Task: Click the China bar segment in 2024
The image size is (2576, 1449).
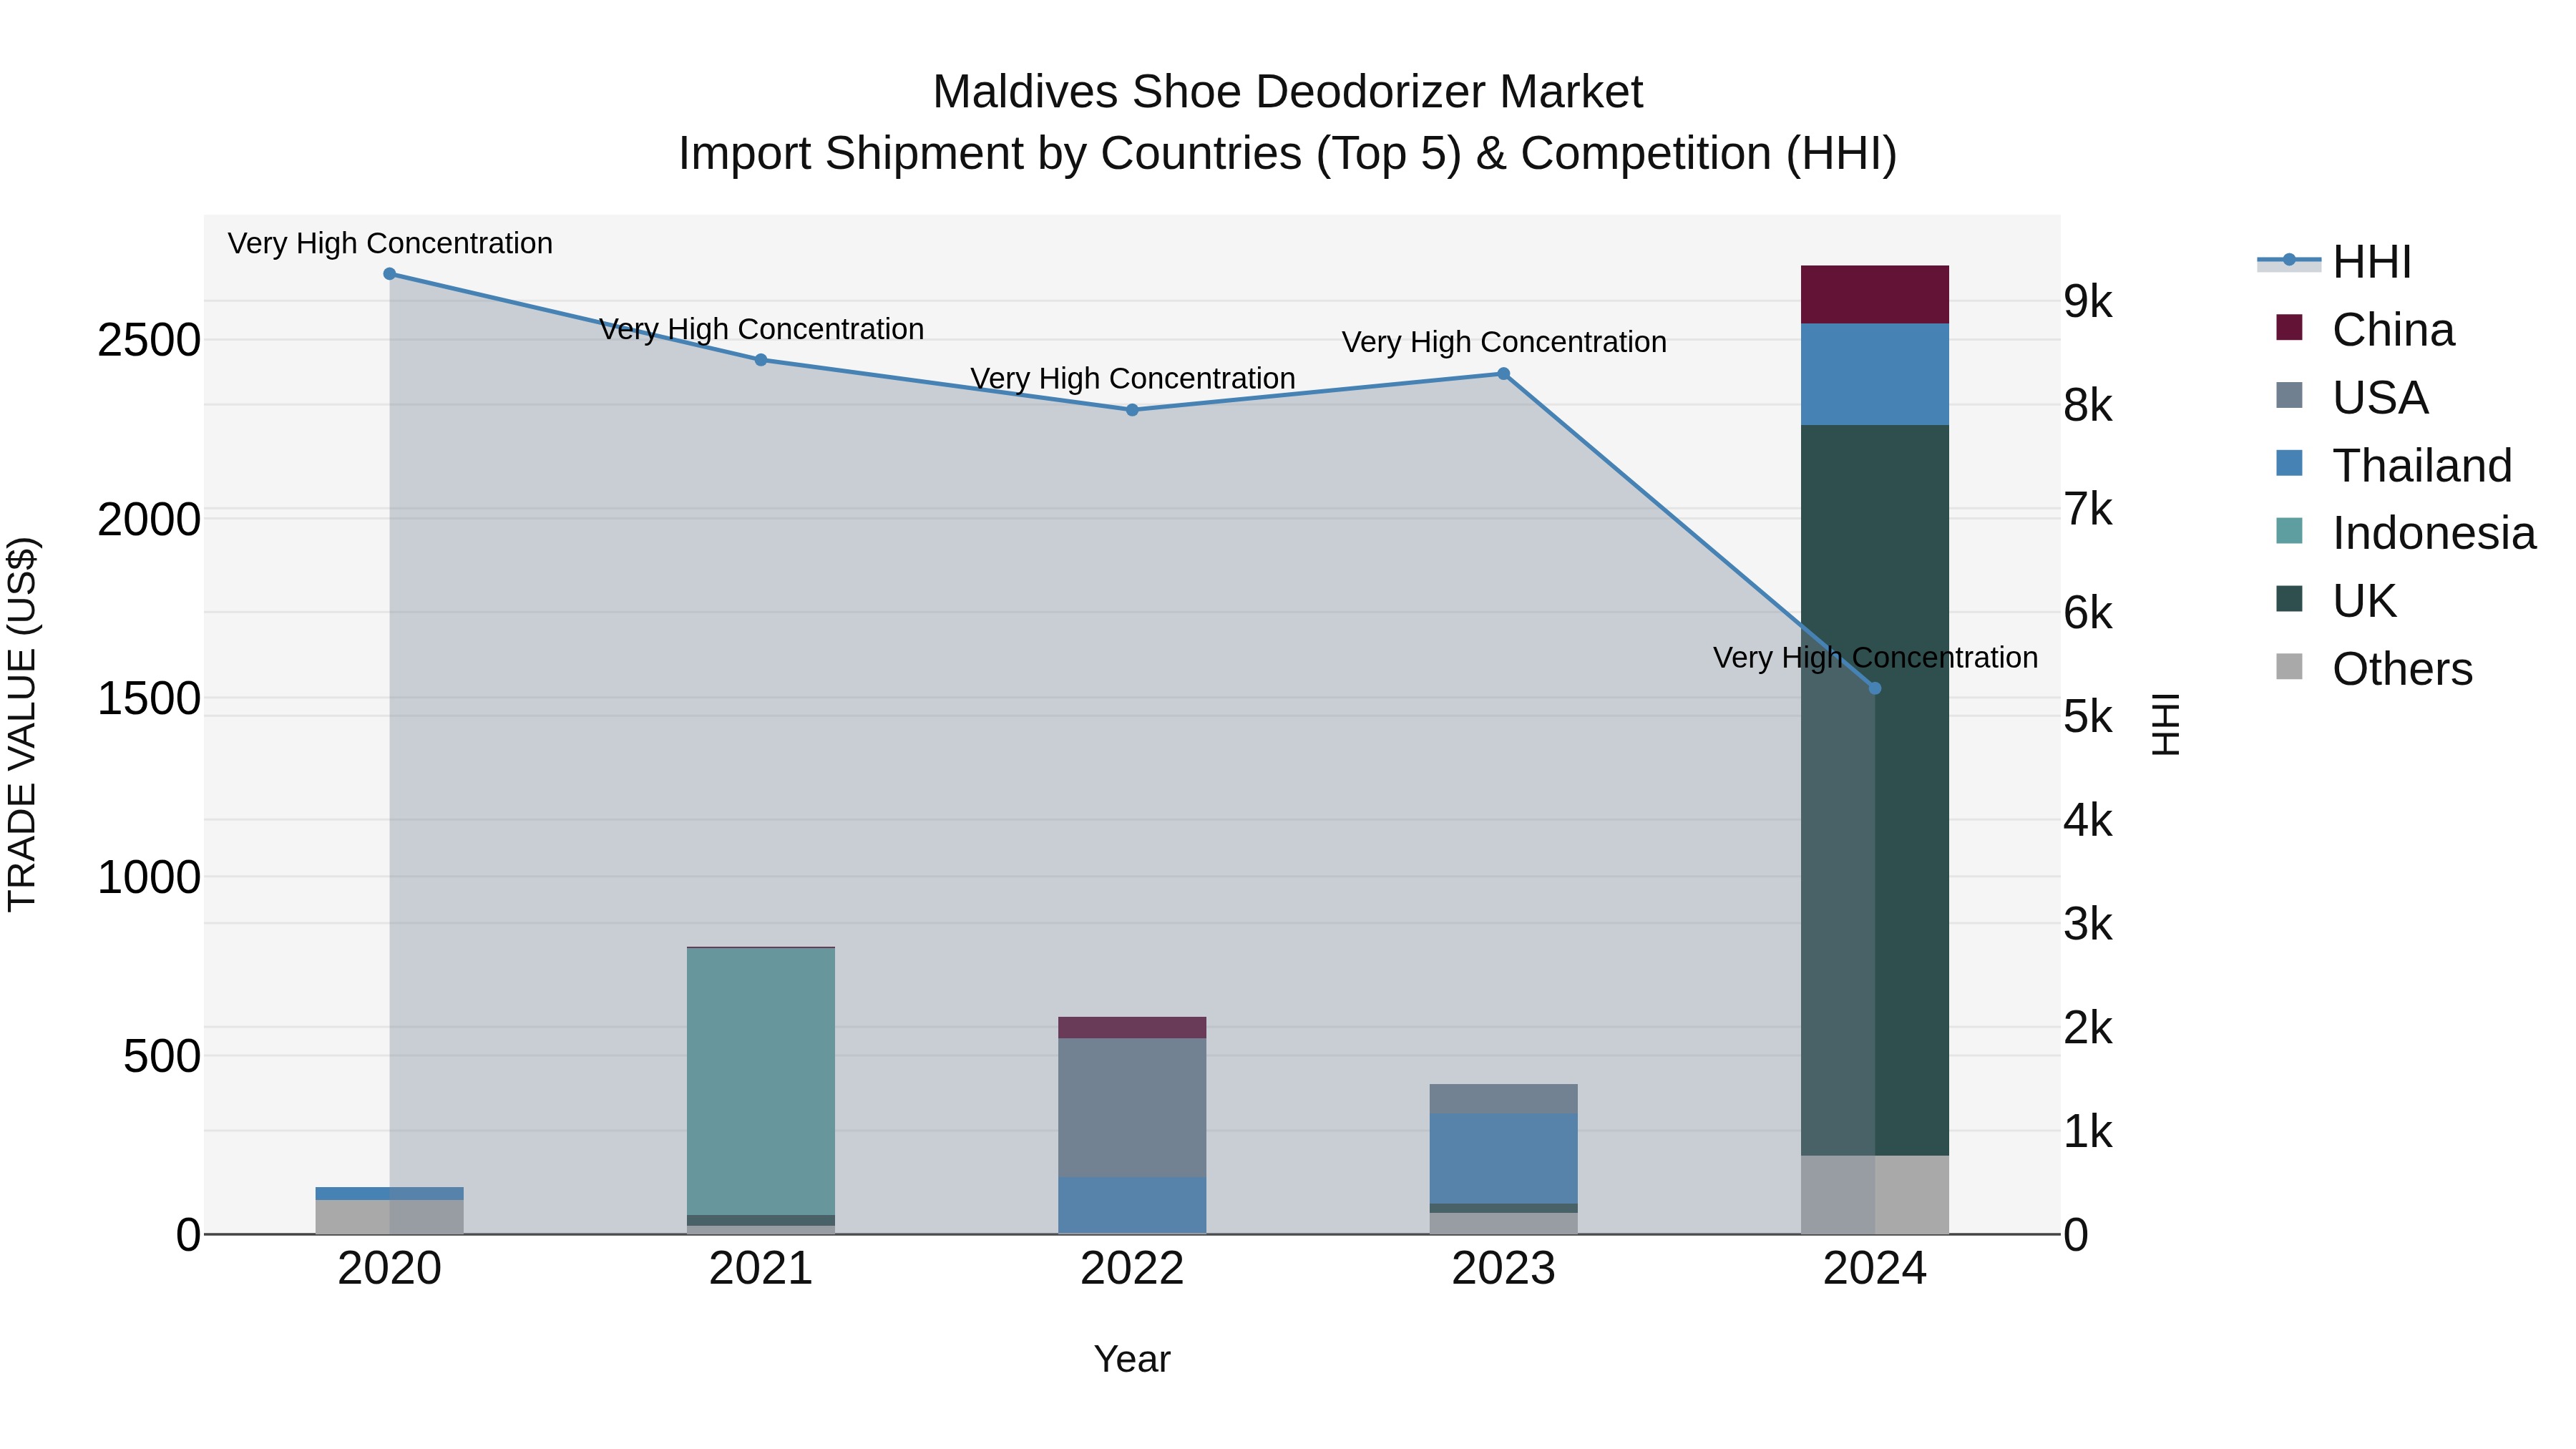Action: (1875, 295)
